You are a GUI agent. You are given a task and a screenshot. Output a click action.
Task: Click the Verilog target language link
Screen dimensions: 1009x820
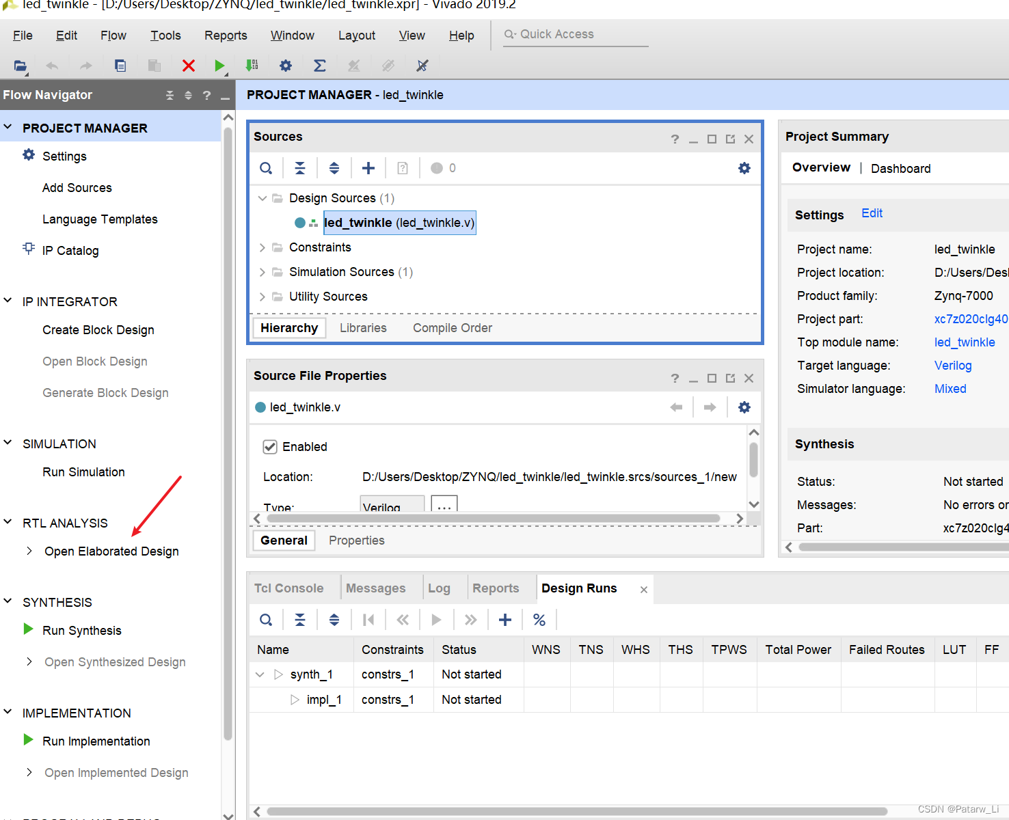(953, 366)
